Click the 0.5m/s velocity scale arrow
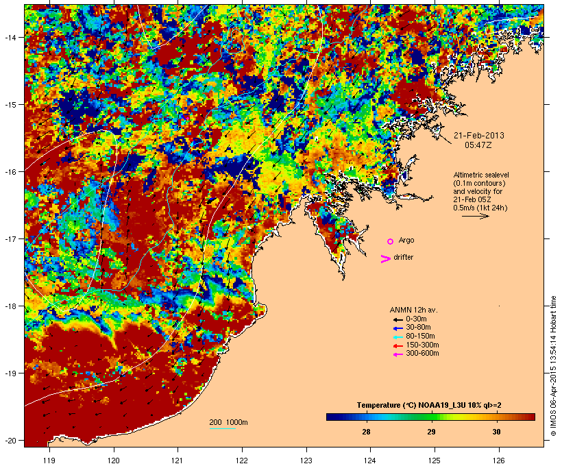The image size is (562, 466). point(476,216)
